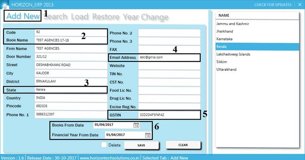This screenshot has height=160, width=305.
Task: Focus the Country input field
Action: pyautogui.click(x=71, y=98)
